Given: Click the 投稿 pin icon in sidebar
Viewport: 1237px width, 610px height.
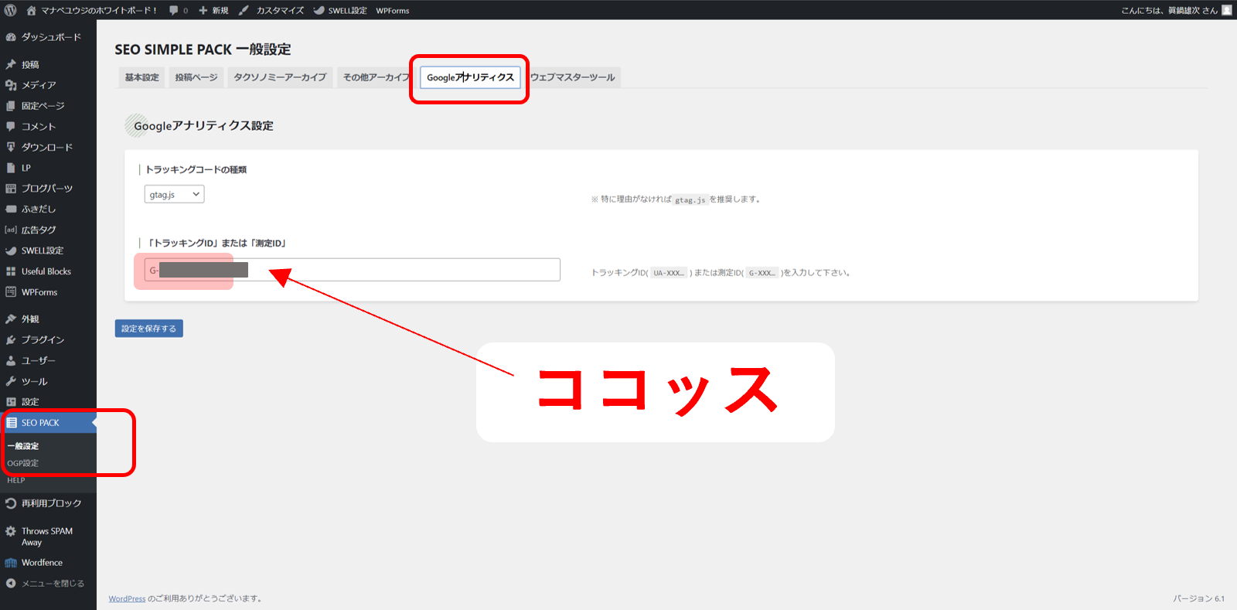Looking at the screenshot, I should [x=11, y=65].
